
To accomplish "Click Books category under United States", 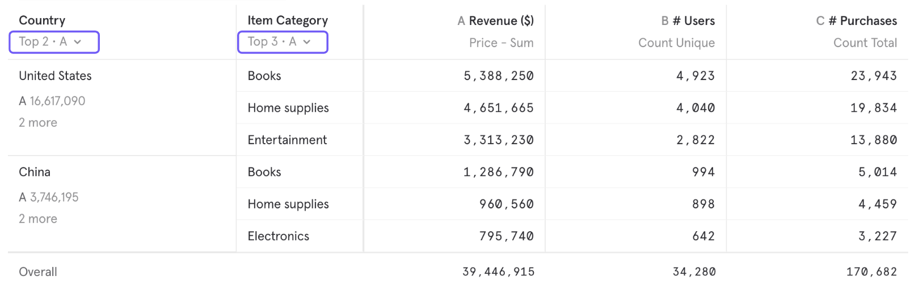I will 264,76.
